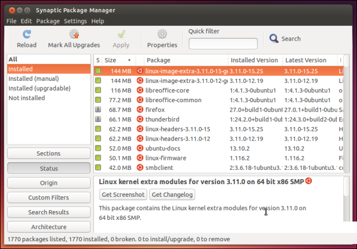
Task: Click the Ubuntu logo beside thunderbird
Action: click(x=140, y=119)
